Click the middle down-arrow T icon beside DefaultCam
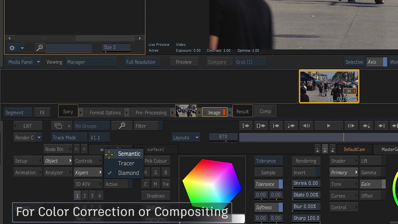The image size is (398, 224). (x=325, y=150)
